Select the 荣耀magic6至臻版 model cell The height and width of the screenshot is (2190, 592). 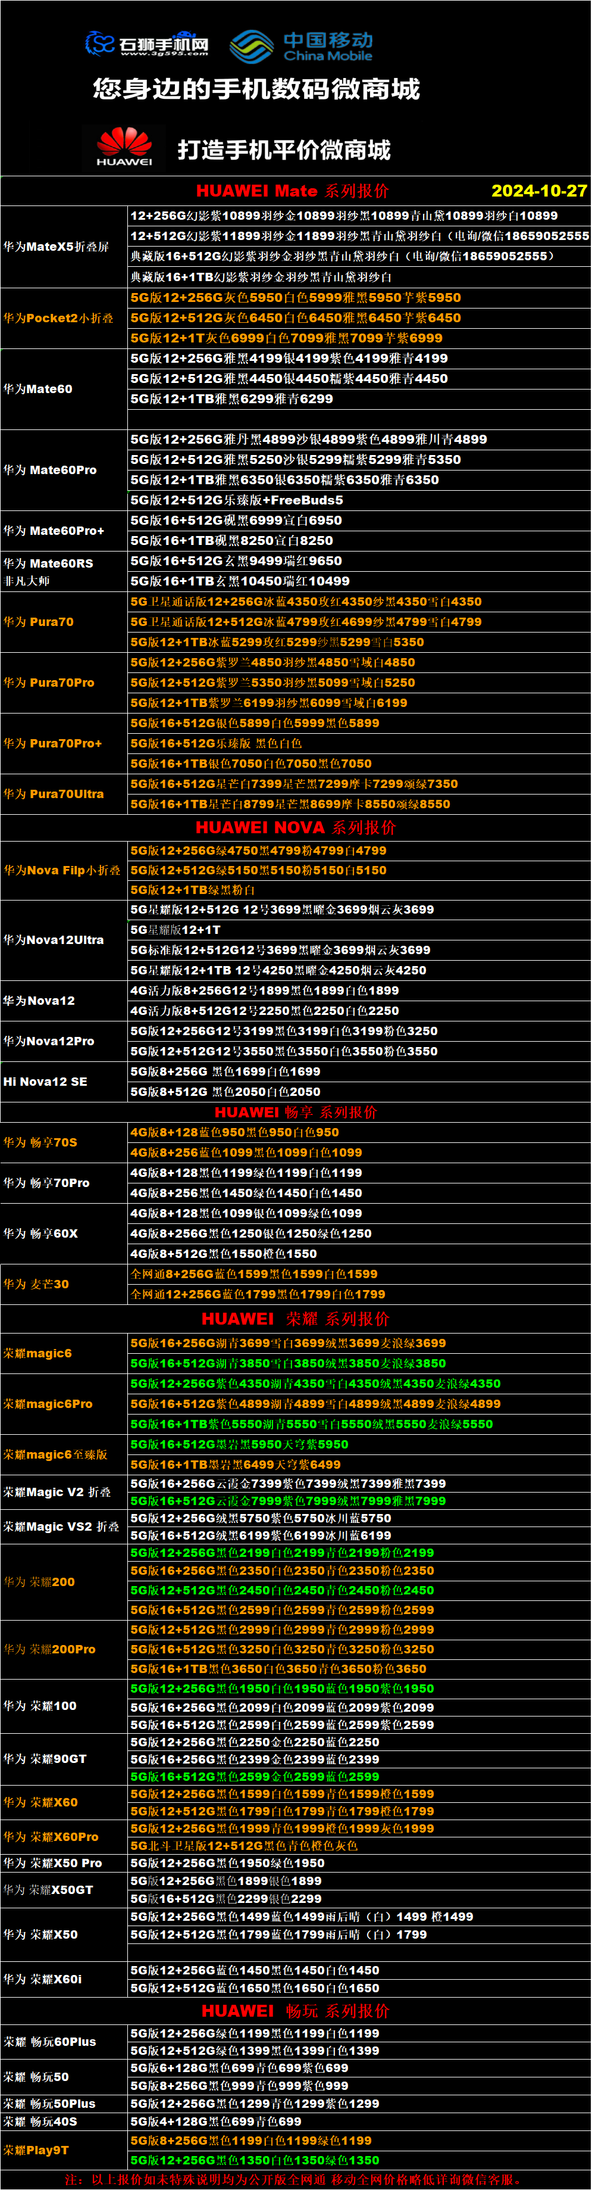point(64,1454)
